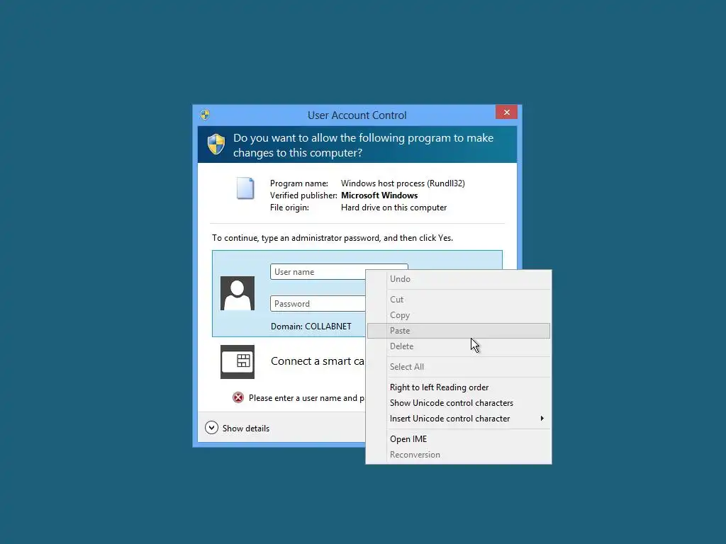Choose Select All from context menu
This screenshot has width=726, height=544.
459,367
